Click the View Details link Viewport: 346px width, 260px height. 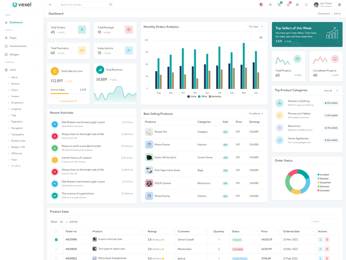[68, 101]
